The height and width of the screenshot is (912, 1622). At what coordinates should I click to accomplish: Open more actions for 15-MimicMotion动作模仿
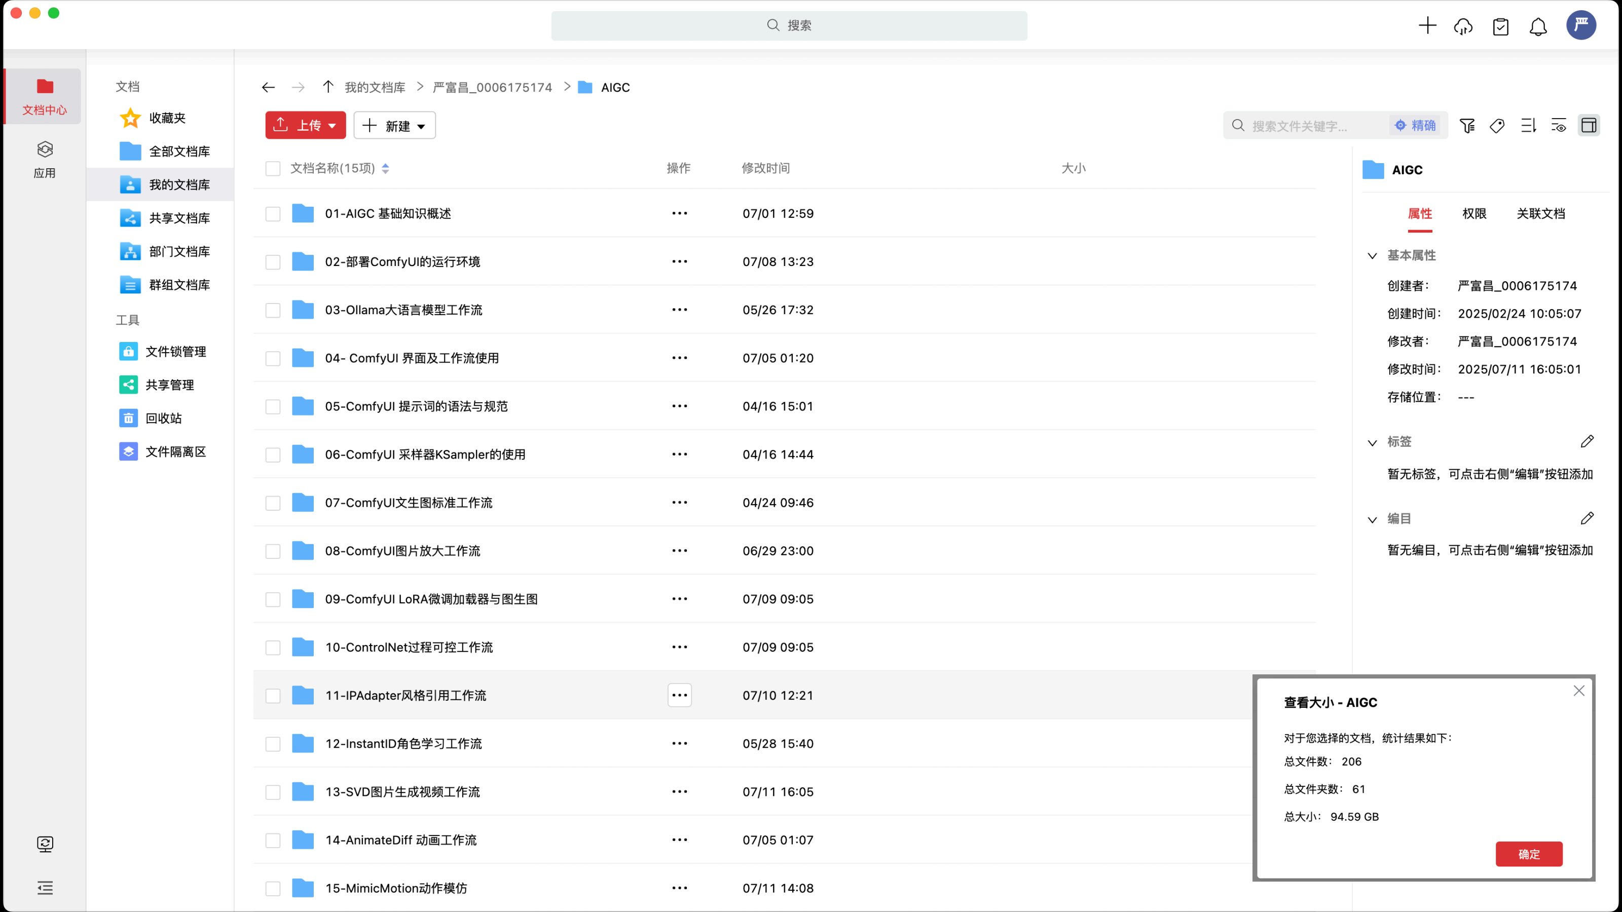pyautogui.click(x=679, y=888)
